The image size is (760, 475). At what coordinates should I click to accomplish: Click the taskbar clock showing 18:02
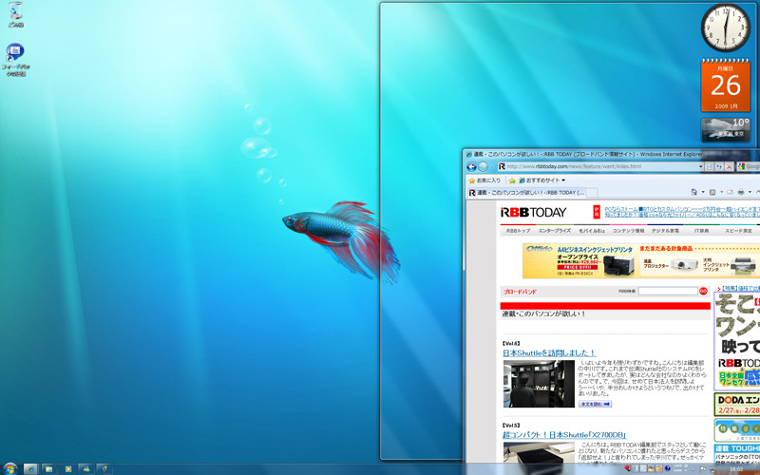pos(737,469)
